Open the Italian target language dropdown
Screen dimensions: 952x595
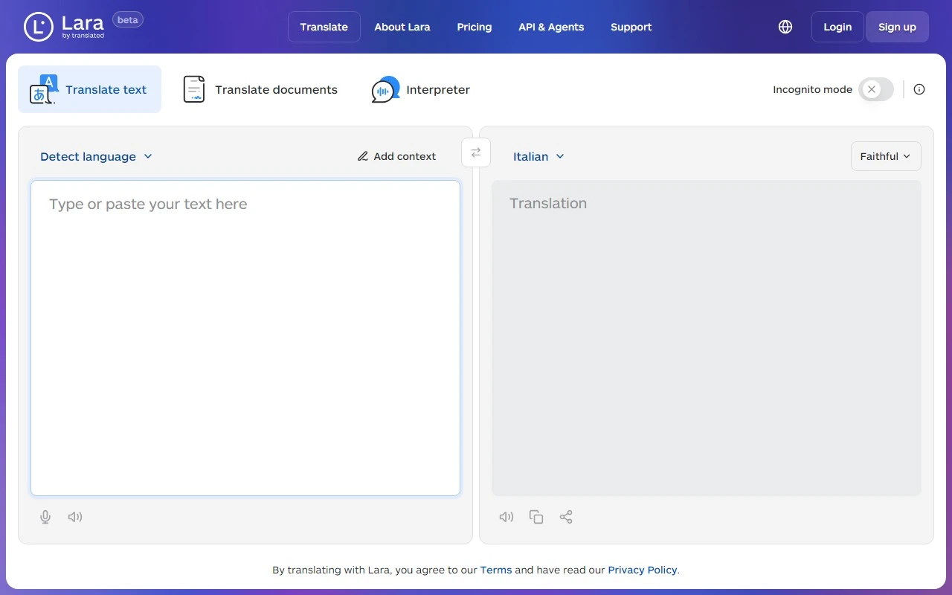tap(538, 156)
